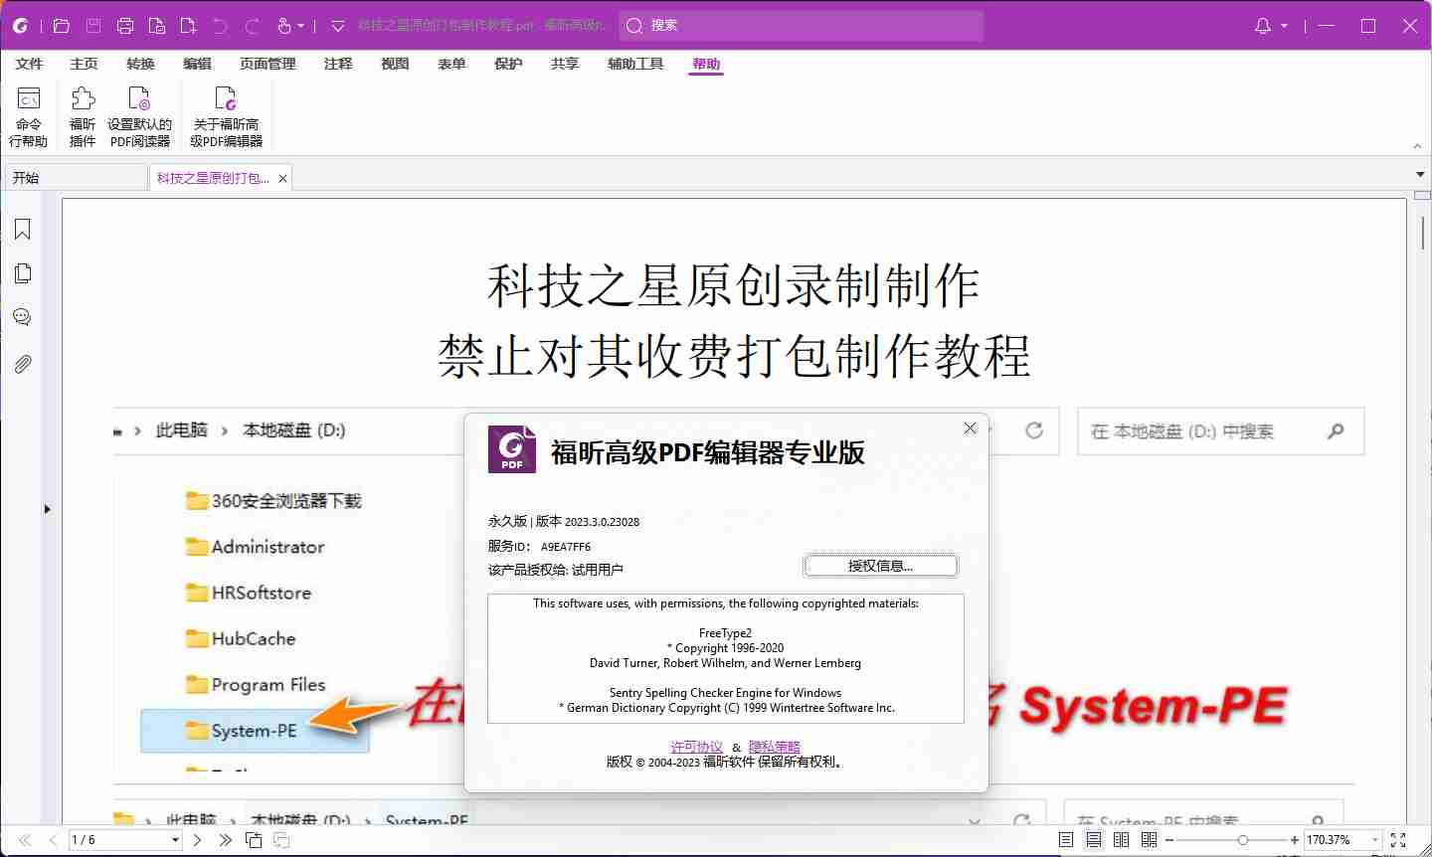Switch to the 表单 ribbon tab
Image resolution: width=1432 pixels, height=857 pixels.
(451, 64)
